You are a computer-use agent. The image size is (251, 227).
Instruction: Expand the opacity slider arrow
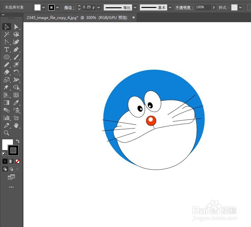click(214, 7)
